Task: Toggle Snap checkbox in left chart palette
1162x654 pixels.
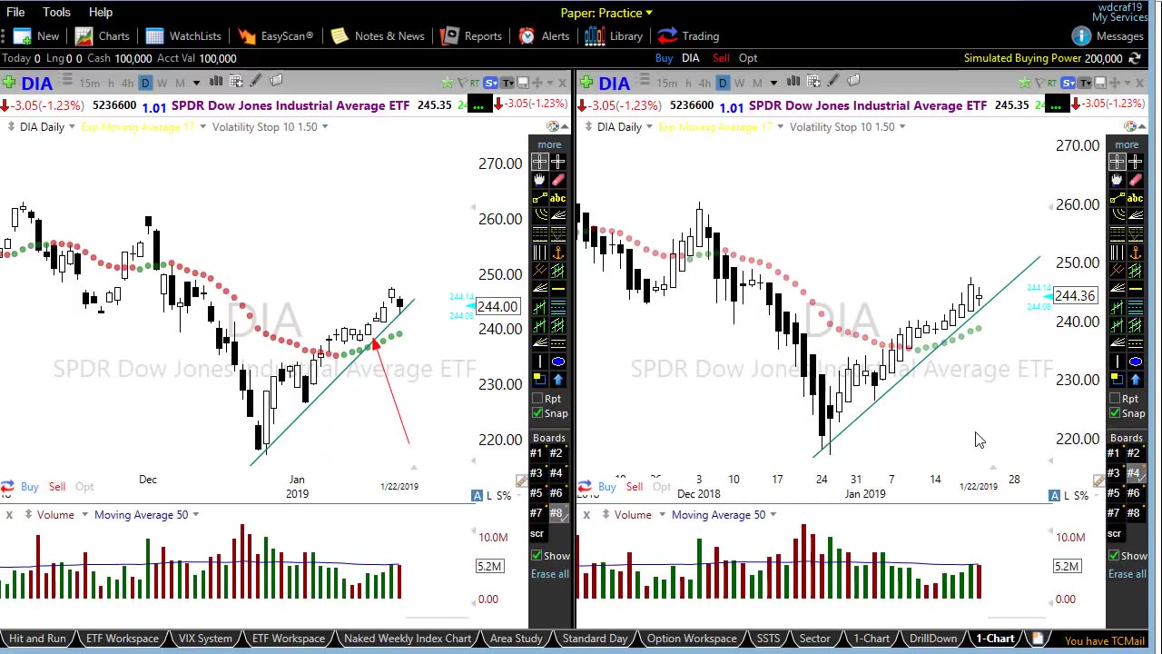Action: [x=537, y=413]
